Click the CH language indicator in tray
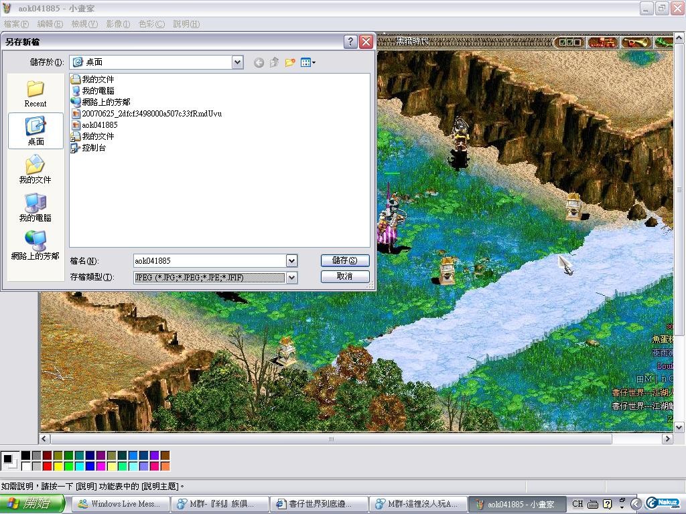This screenshot has height=514, width=686. (577, 503)
